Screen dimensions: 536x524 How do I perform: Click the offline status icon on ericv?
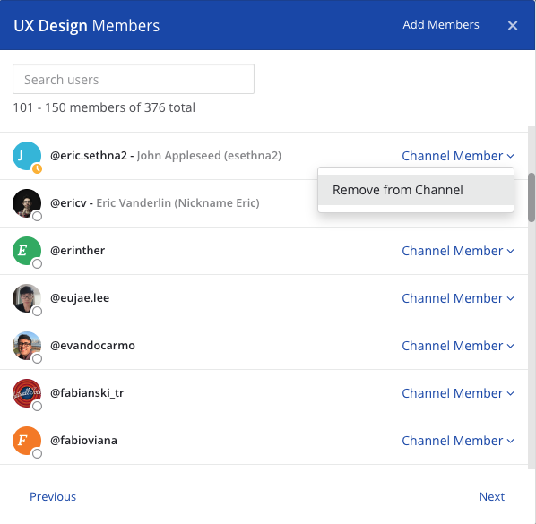tap(37, 216)
